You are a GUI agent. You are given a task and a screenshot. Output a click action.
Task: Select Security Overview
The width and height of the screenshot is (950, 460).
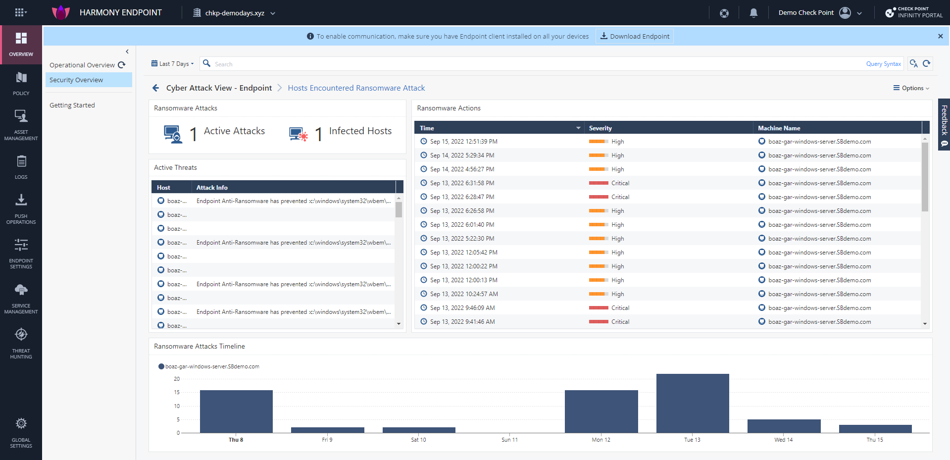[x=89, y=80]
